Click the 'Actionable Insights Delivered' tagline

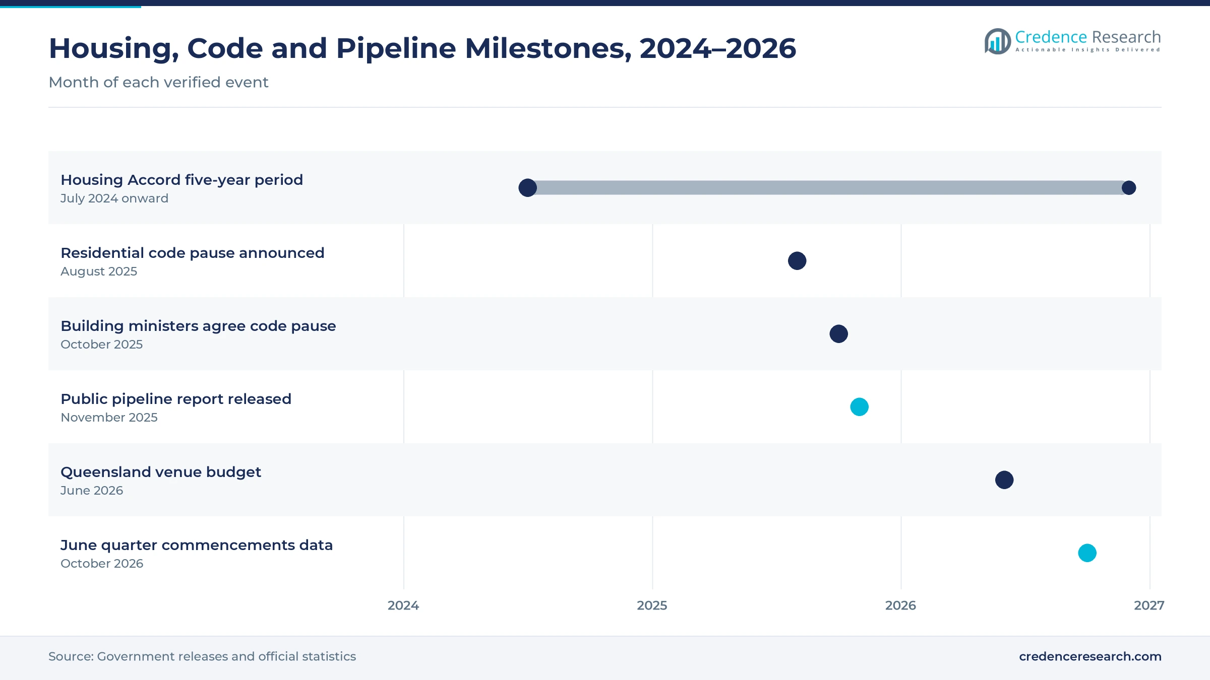(x=1088, y=50)
